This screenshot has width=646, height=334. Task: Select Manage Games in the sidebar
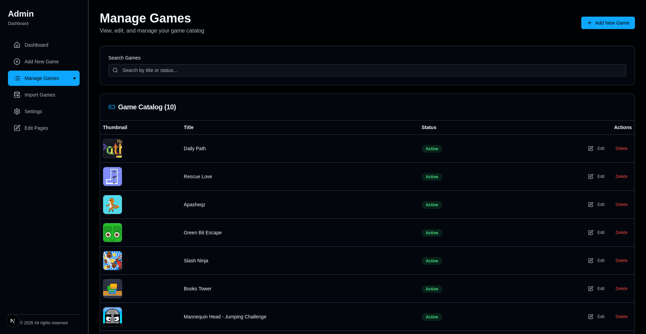click(42, 78)
